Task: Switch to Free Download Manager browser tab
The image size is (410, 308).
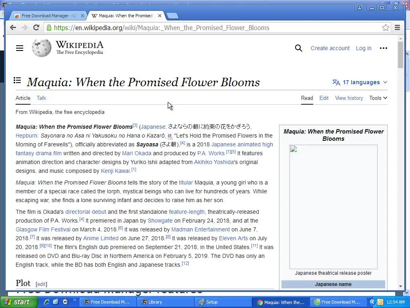Action: point(49,16)
